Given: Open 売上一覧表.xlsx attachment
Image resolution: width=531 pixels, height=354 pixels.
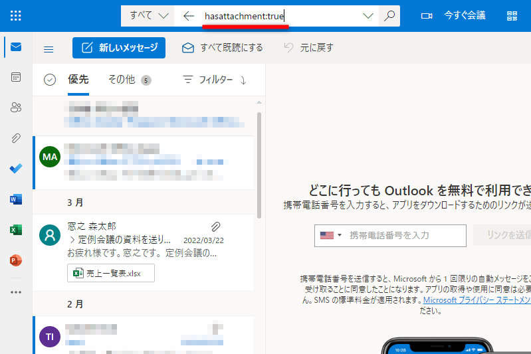Looking at the screenshot, I should tap(111, 273).
